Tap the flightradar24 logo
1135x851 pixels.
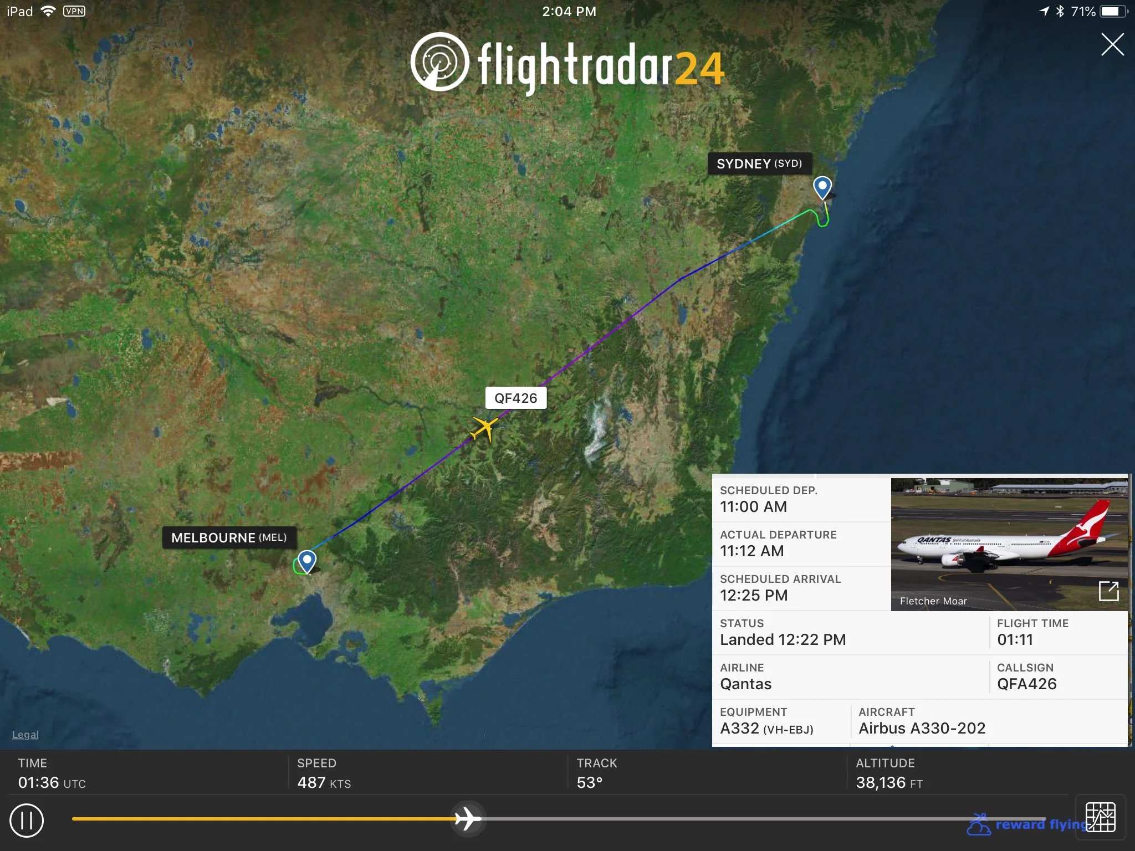[567, 65]
